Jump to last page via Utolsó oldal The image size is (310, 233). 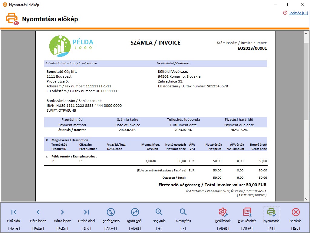(86, 215)
